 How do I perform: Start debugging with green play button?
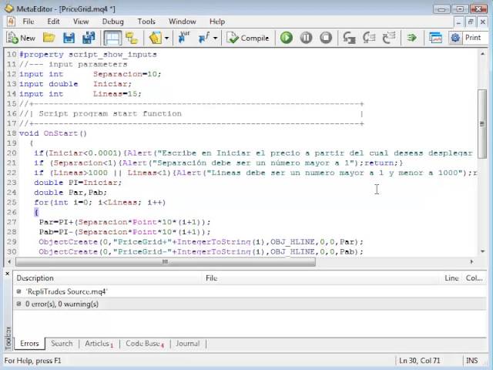[x=286, y=38]
